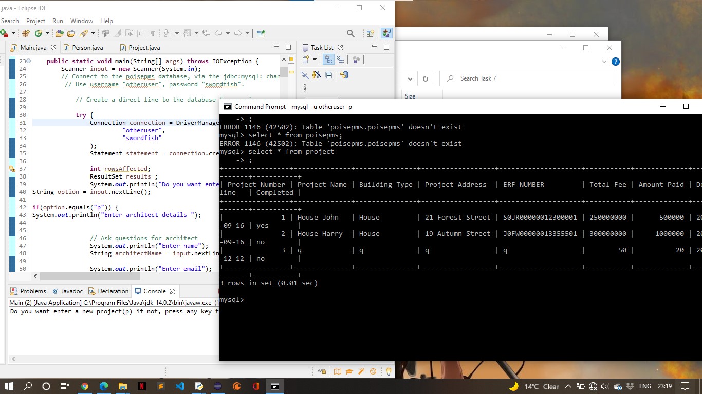The image size is (702, 394).
Task: Click the Forward navigation arrow in toolbar
Action: click(237, 33)
